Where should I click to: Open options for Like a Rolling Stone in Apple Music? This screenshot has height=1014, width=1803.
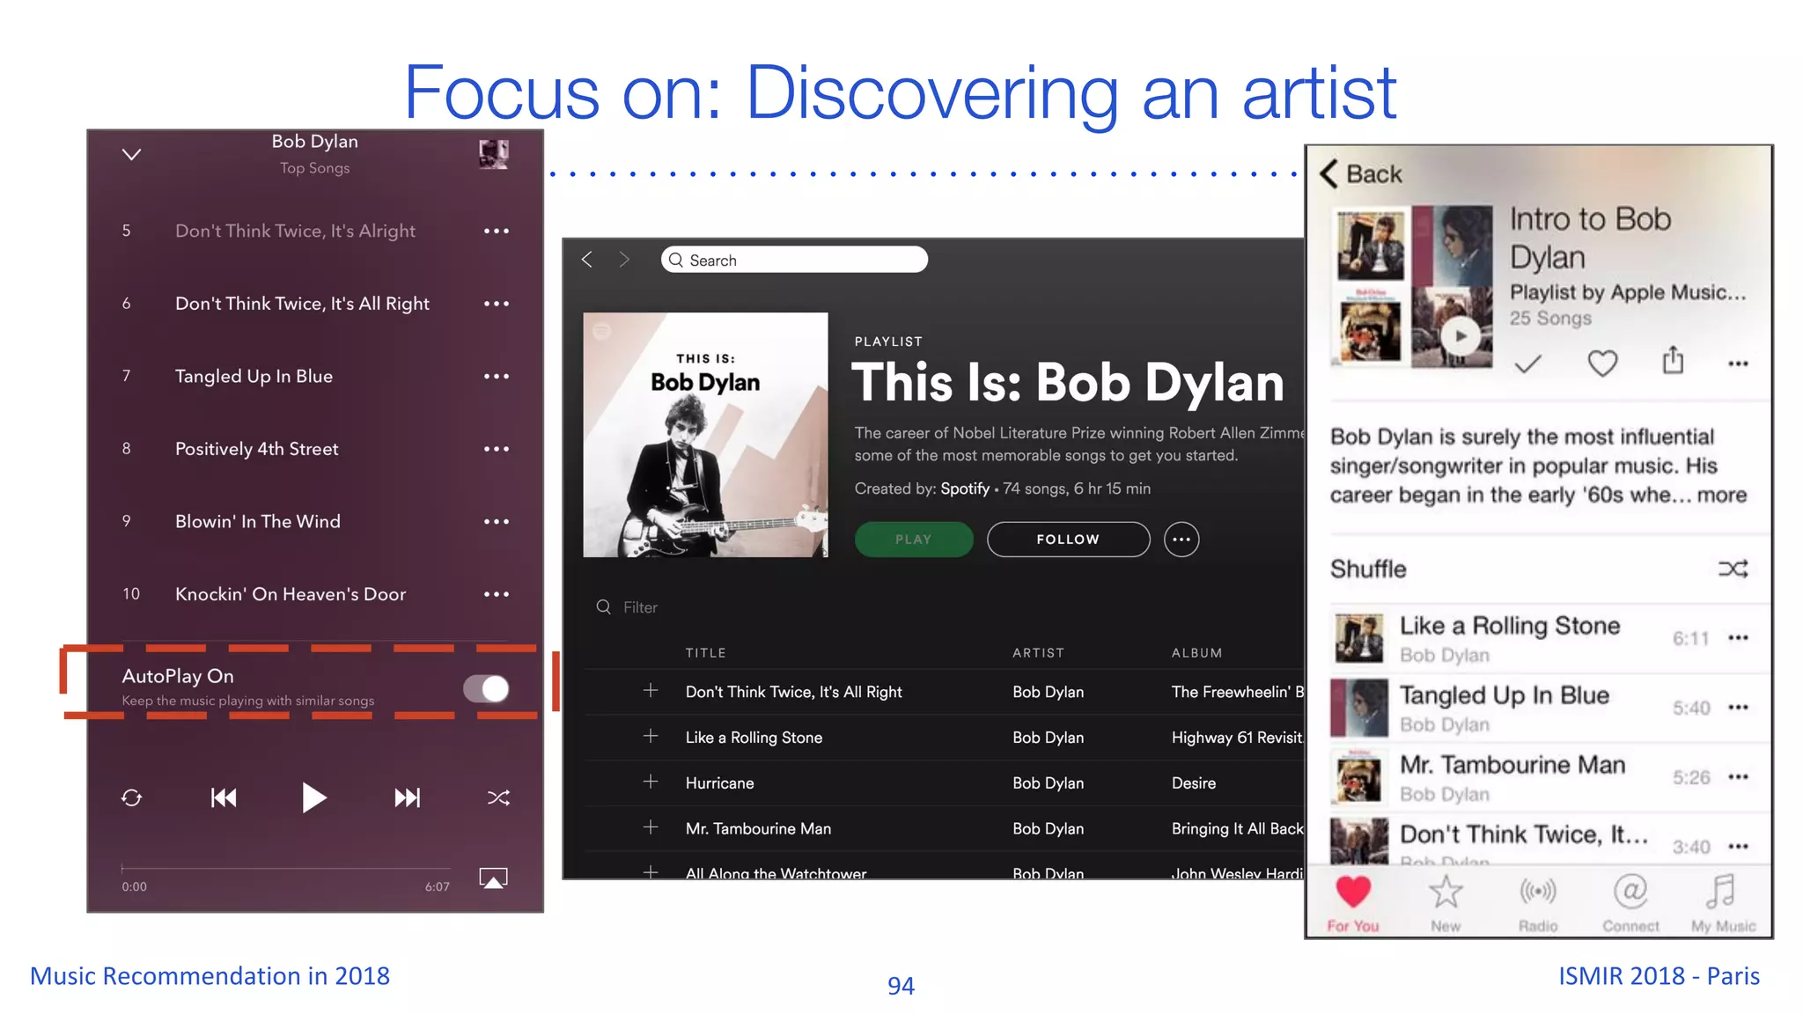[1738, 638]
